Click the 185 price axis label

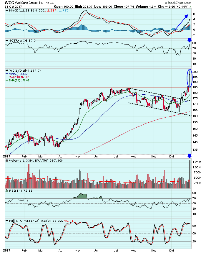pos(195,87)
